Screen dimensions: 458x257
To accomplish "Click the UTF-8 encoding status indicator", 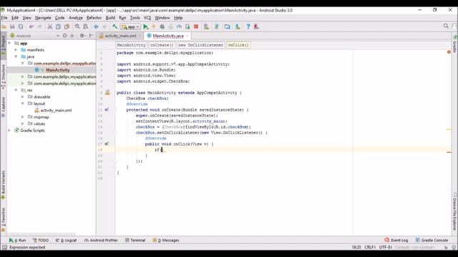I will tap(386, 247).
